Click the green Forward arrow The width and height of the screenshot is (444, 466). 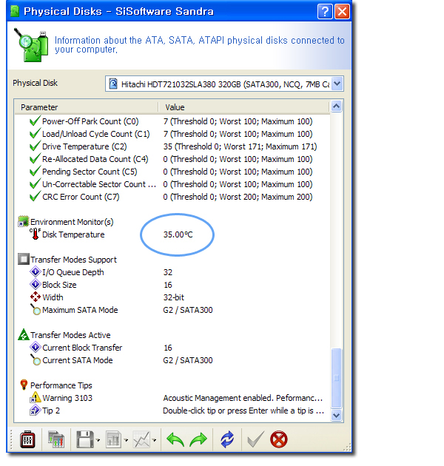click(x=198, y=439)
